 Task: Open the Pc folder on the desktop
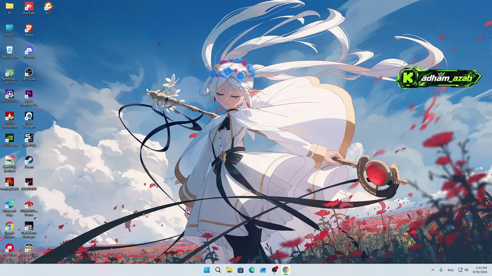pos(10,8)
